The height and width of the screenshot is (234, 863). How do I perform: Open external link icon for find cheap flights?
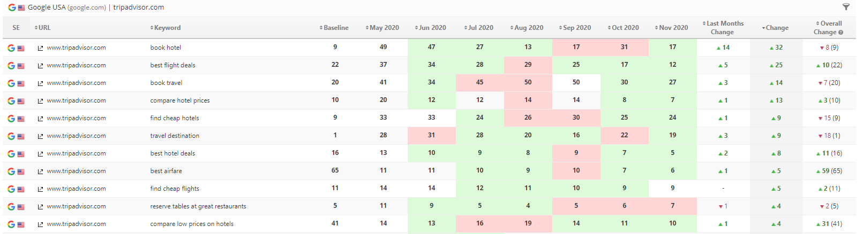(x=40, y=189)
